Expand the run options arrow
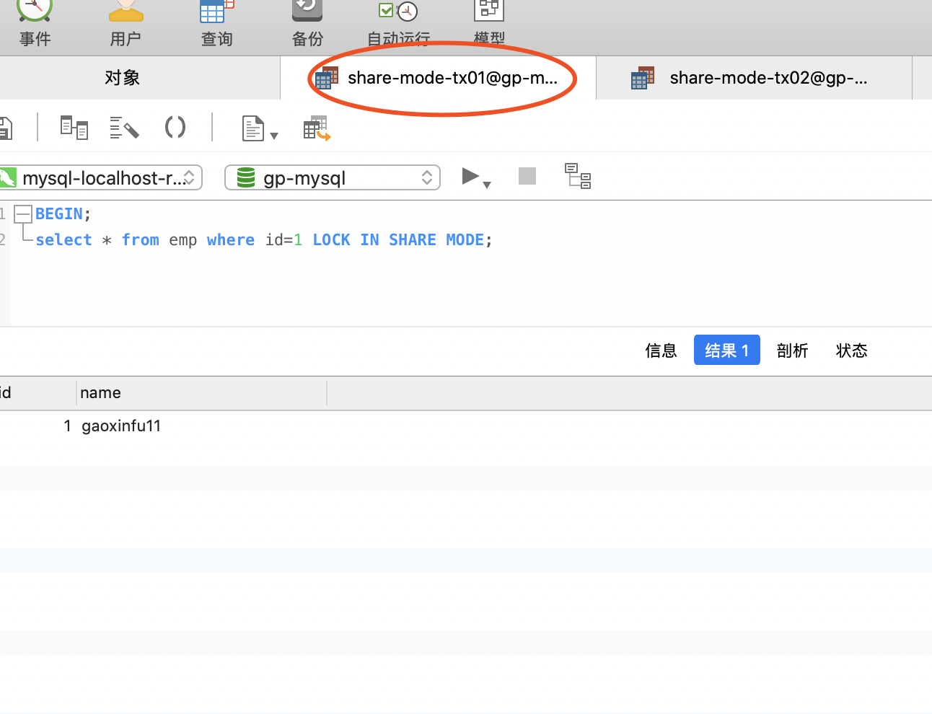The image size is (932, 714). tap(487, 185)
